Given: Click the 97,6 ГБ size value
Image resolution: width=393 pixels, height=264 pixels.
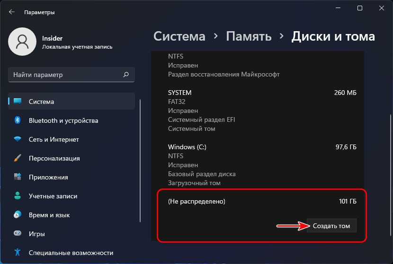Looking at the screenshot, I should point(346,147).
